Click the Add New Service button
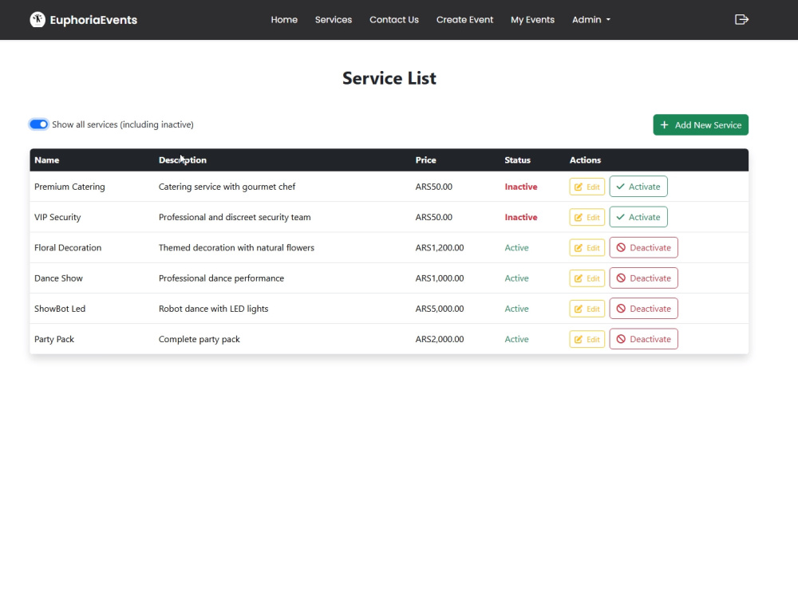Screen dimensions: 798x599 (x=701, y=124)
